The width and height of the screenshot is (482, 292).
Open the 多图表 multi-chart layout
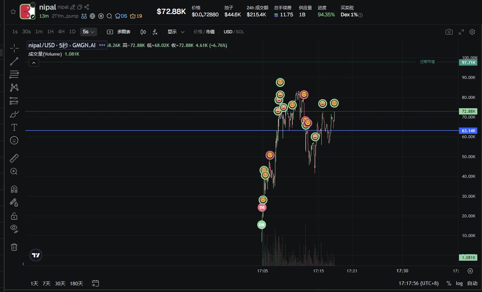118,32
